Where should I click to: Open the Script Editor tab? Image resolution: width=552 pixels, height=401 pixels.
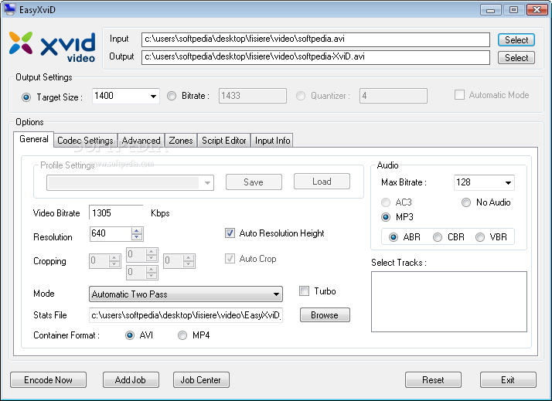point(224,141)
